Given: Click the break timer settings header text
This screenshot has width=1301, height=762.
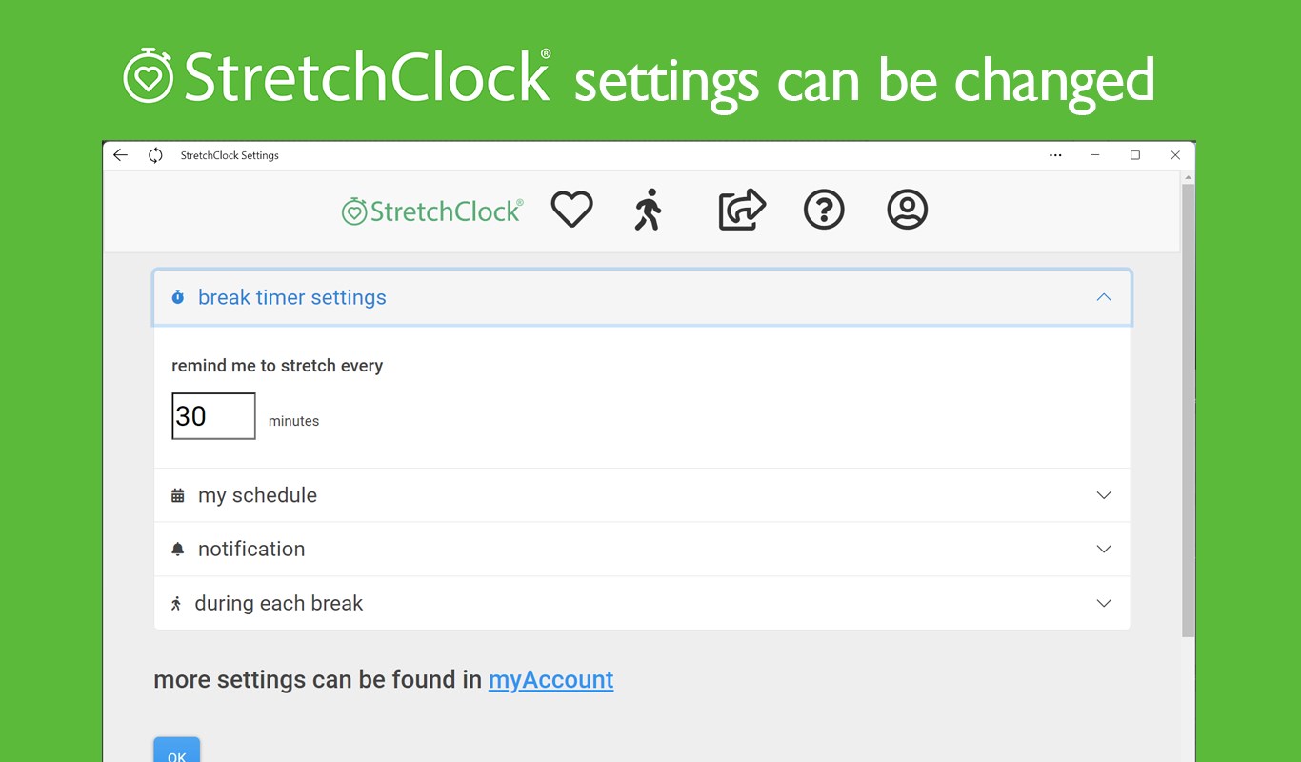Looking at the screenshot, I should tap(291, 297).
